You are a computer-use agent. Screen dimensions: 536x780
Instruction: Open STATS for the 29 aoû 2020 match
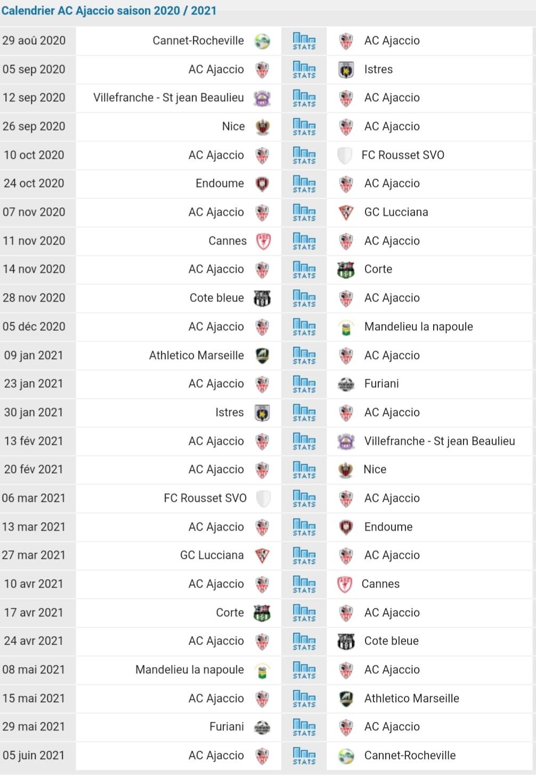304,40
